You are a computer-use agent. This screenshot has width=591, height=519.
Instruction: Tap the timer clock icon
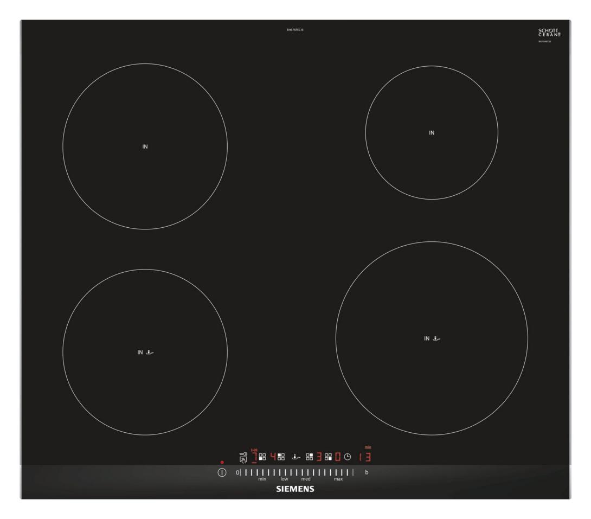[347, 457]
